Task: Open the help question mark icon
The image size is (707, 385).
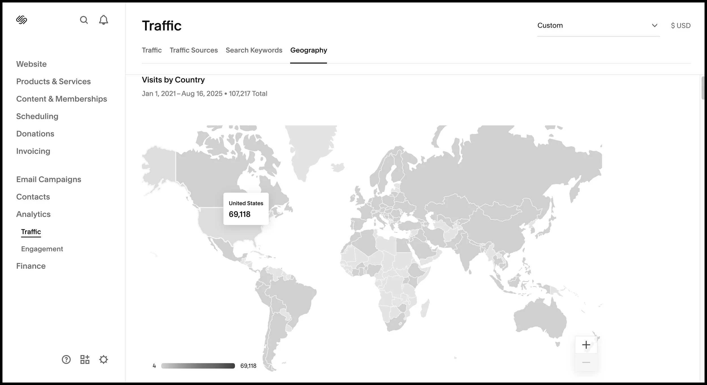Action: 66,360
